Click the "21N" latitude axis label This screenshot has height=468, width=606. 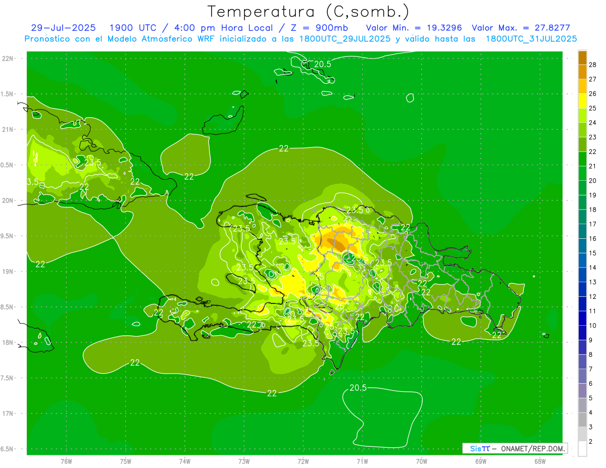pyautogui.click(x=9, y=129)
